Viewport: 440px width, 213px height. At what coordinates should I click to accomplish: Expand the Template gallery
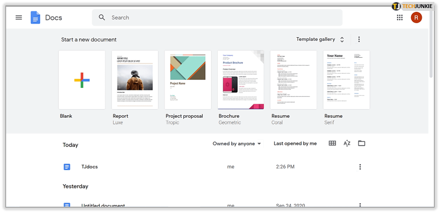tap(321, 40)
